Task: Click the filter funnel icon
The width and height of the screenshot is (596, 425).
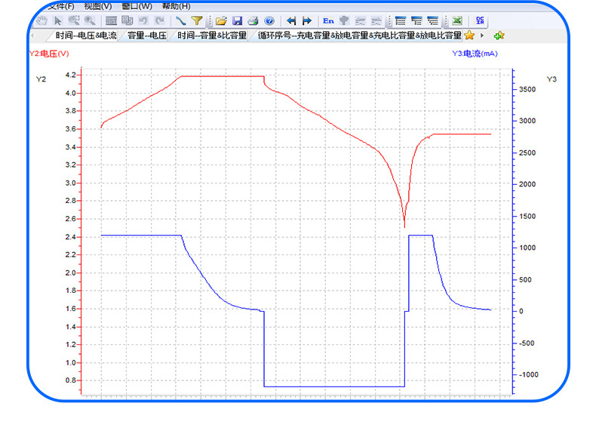Action: tap(197, 21)
